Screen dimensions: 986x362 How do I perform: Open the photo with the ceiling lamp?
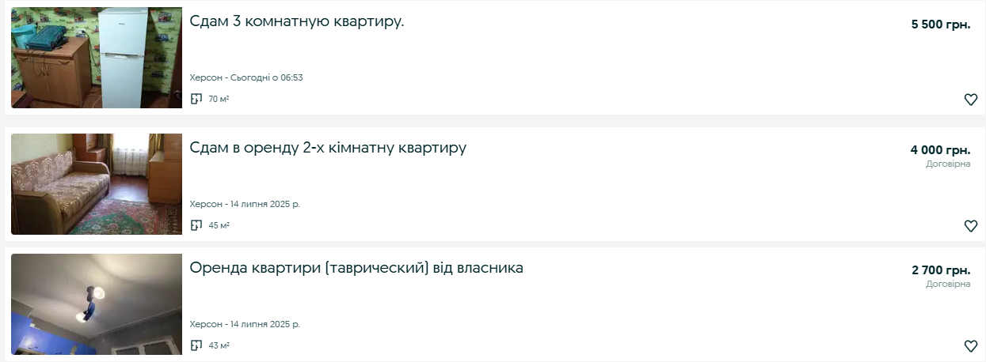point(97,304)
